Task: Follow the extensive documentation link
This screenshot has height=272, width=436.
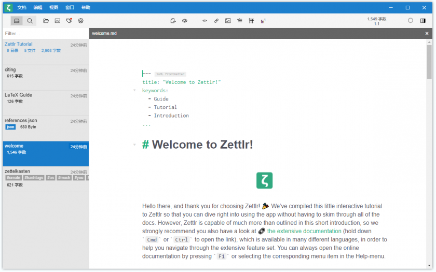Action: (x=304, y=231)
